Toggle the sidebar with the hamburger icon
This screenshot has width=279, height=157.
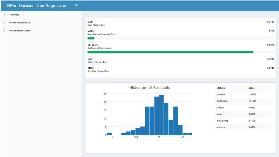coord(77,5)
